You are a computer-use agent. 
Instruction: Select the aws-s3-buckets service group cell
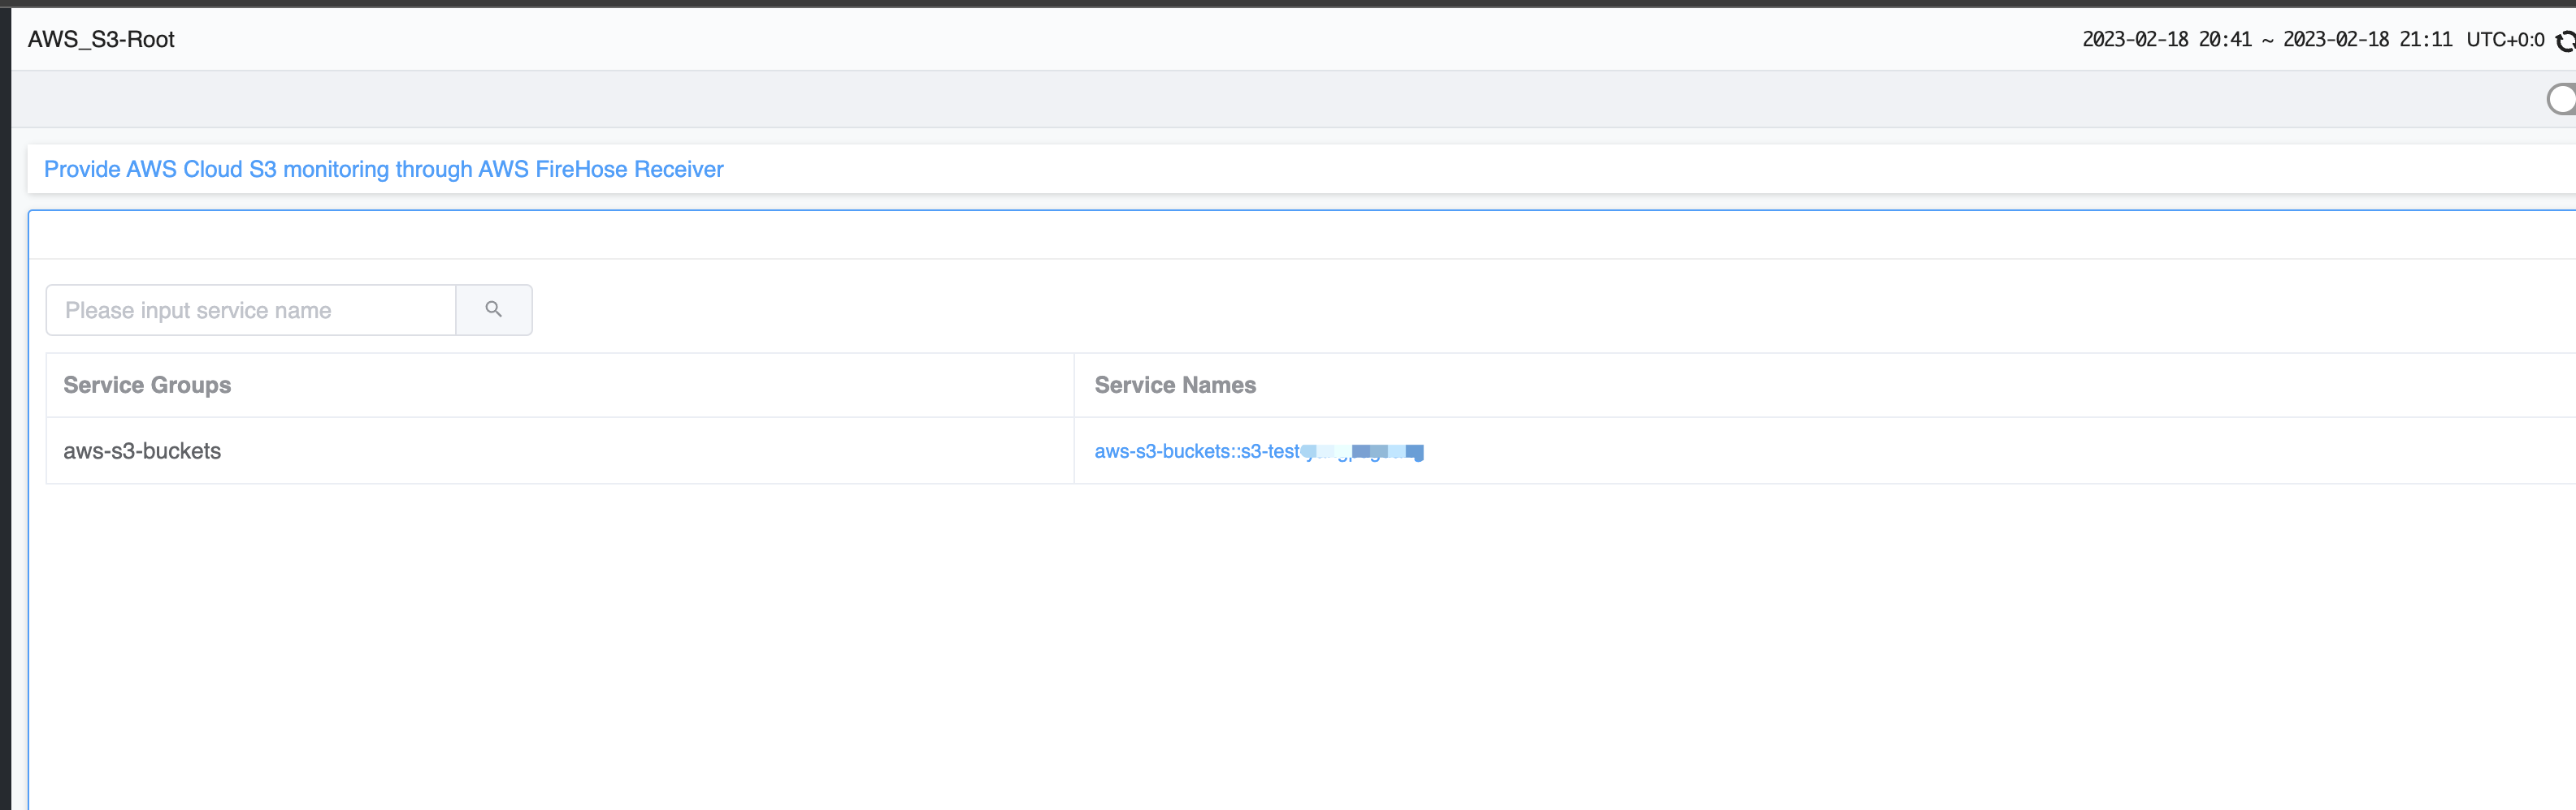560,450
